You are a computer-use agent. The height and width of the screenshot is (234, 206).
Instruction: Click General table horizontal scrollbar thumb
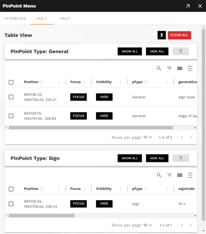click(91, 128)
